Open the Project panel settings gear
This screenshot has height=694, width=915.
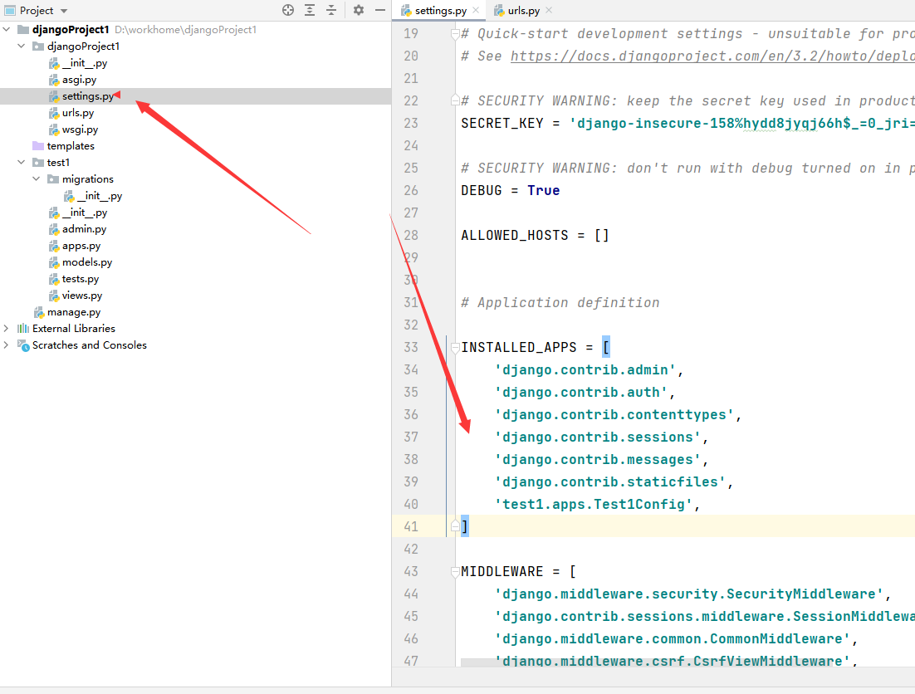pyautogui.click(x=358, y=10)
